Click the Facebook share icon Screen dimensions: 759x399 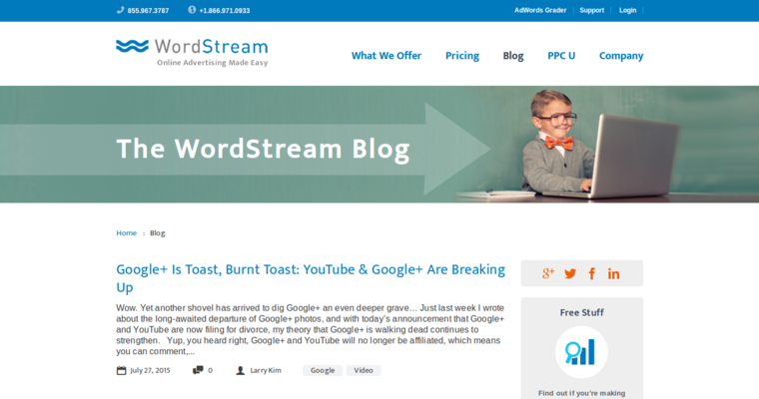pyautogui.click(x=592, y=273)
